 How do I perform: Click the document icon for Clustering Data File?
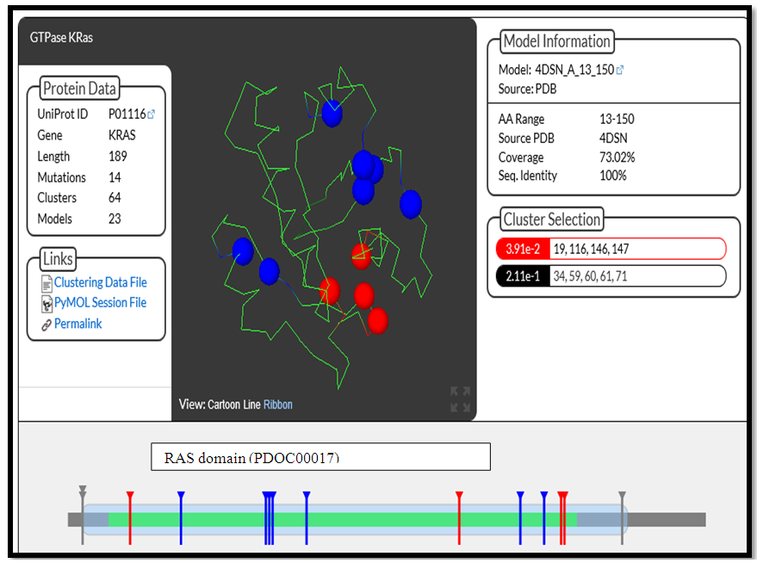(47, 283)
